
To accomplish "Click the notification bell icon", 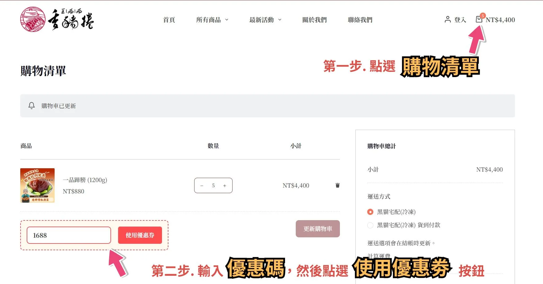I will [x=32, y=106].
